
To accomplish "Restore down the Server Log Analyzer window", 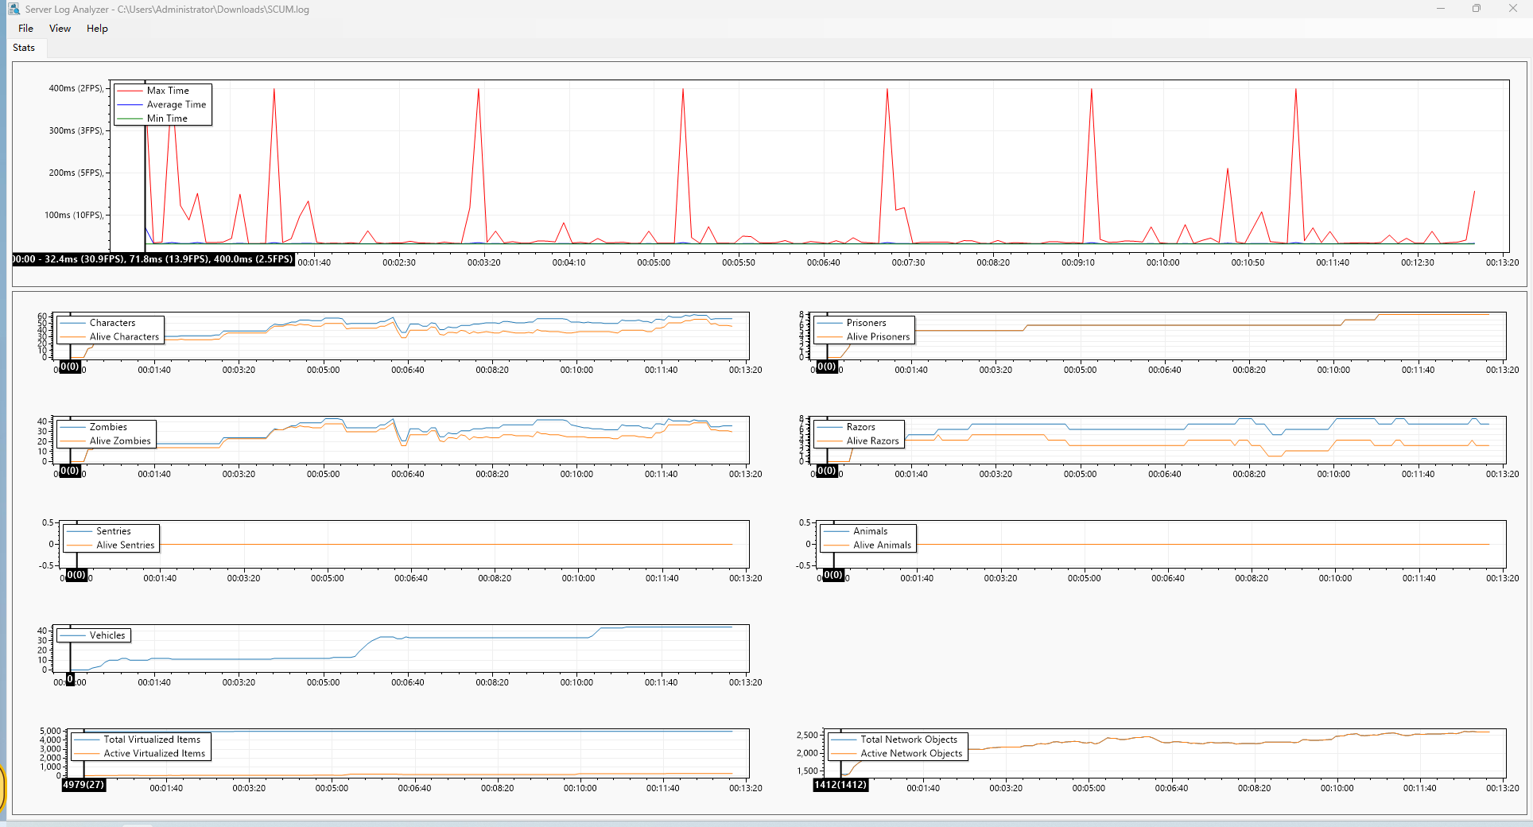I will tap(1477, 9).
